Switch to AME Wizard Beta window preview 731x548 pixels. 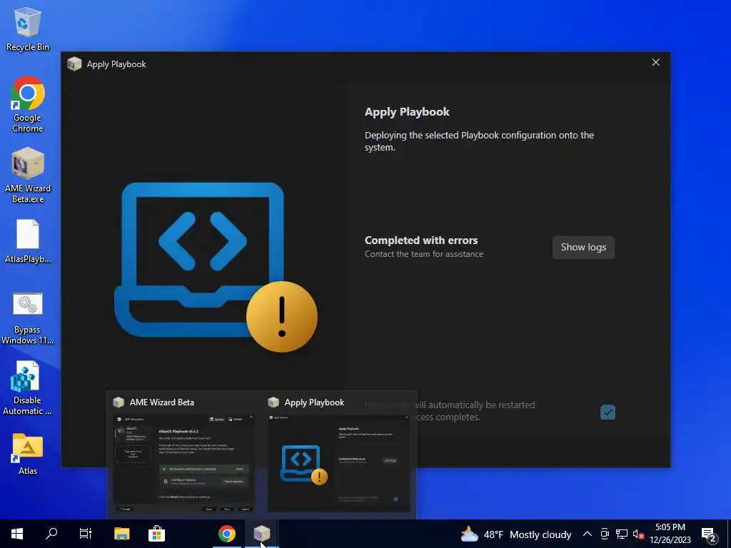click(x=183, y=463)
